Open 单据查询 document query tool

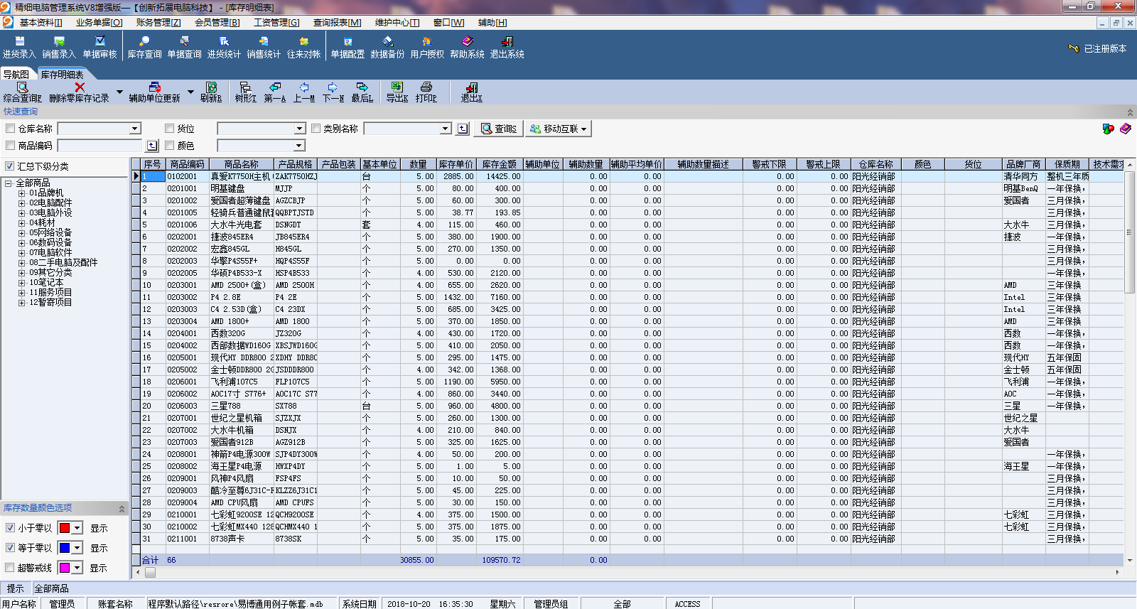[184, 48]
